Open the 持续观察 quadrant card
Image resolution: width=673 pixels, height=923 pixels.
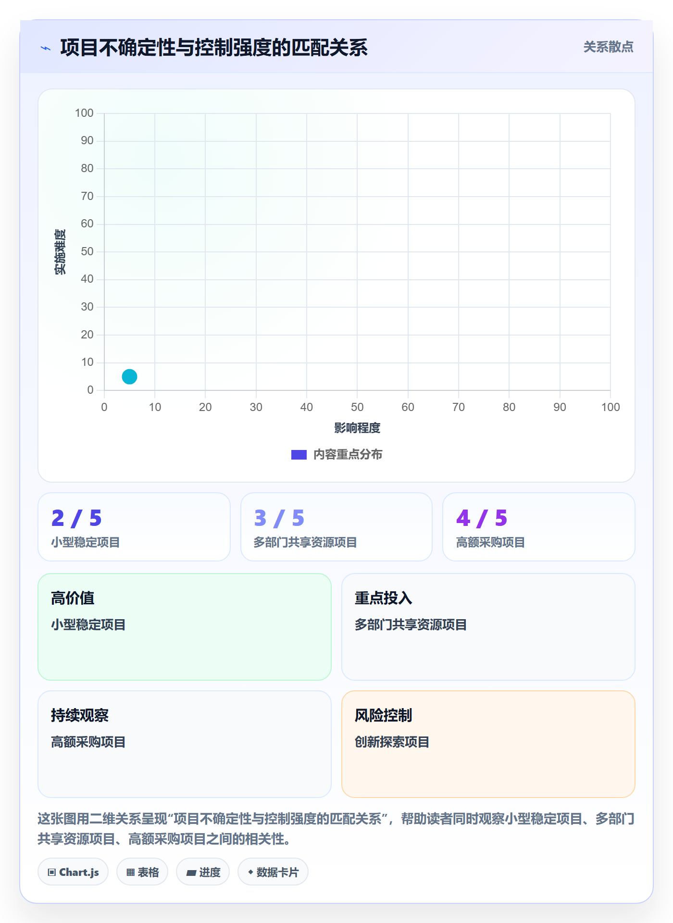(x=185, y=744)
